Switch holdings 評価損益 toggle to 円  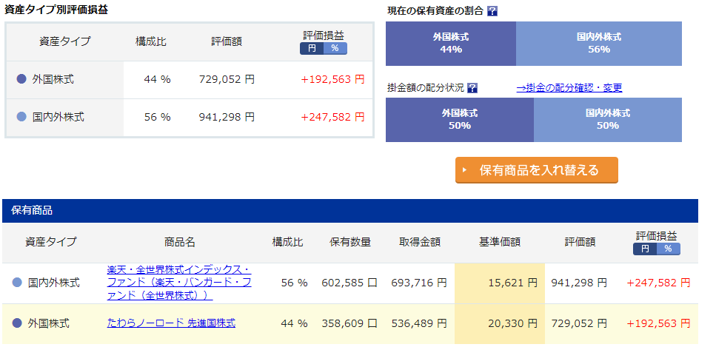pos(644,249)
